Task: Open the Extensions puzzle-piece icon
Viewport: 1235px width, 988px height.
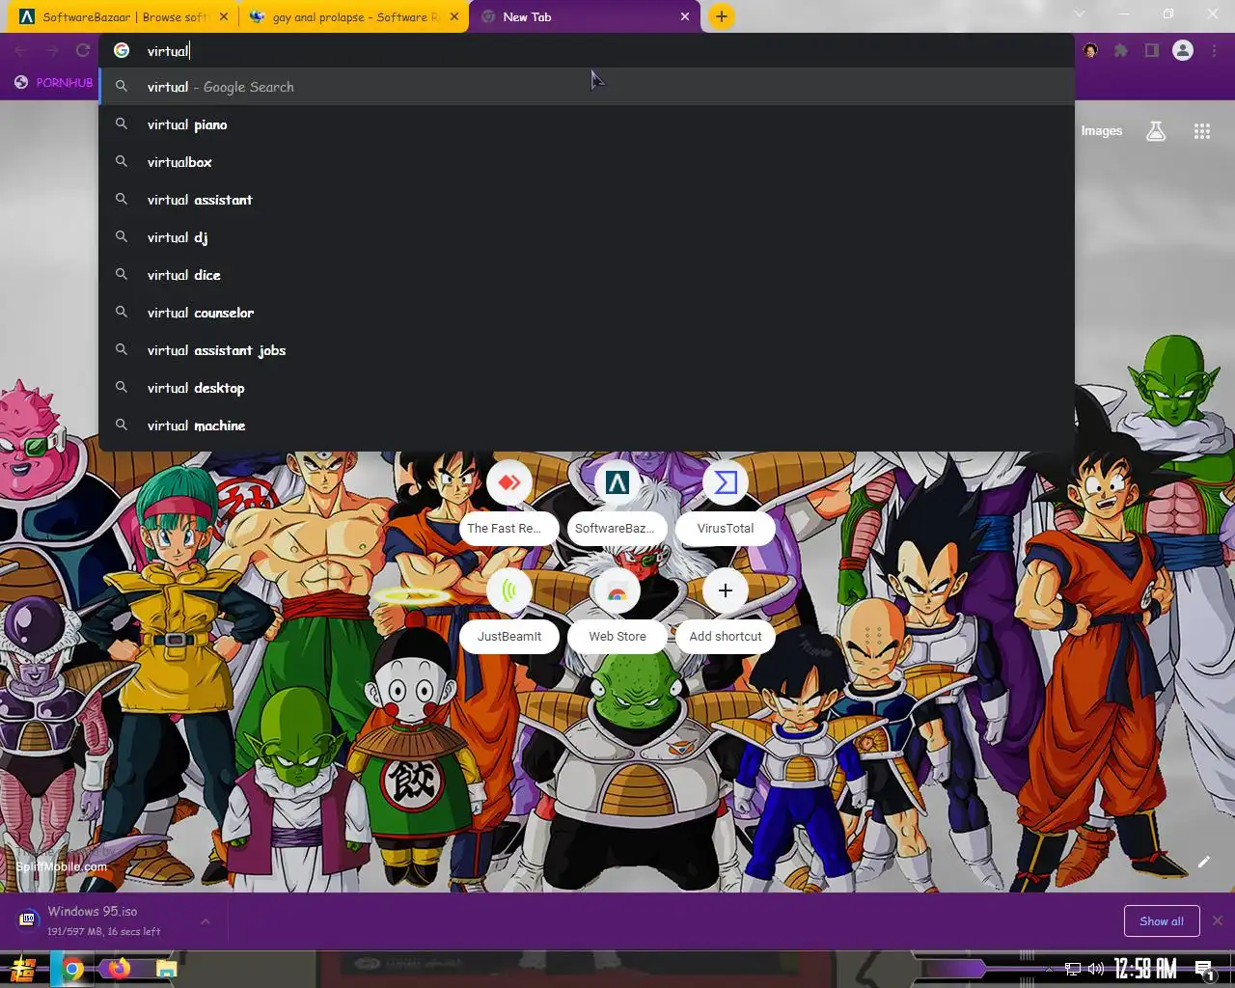Action: [1121, 50]
